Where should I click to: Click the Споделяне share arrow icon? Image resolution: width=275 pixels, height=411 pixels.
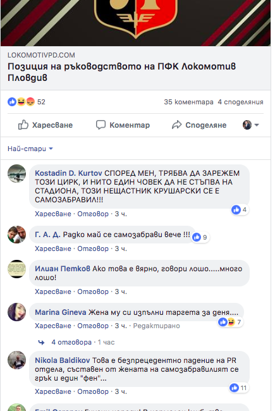[176, 125]
